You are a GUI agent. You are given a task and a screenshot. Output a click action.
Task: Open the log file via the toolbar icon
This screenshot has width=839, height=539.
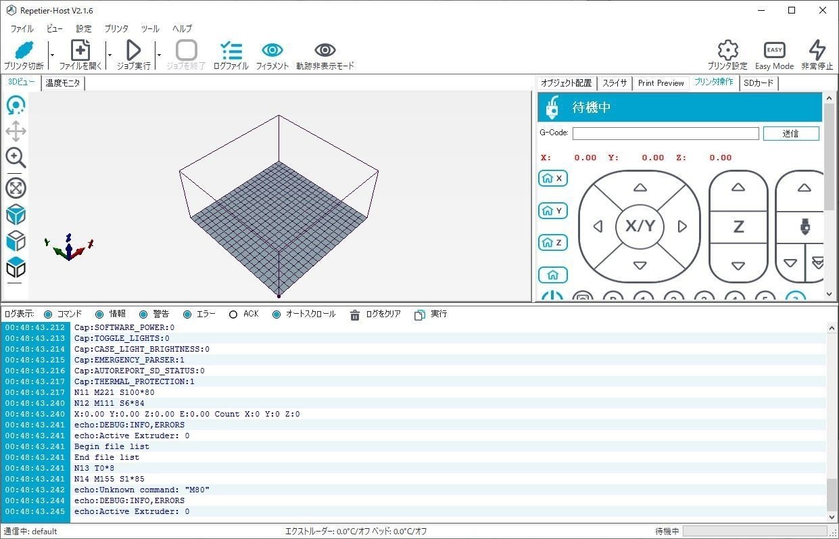231,54
